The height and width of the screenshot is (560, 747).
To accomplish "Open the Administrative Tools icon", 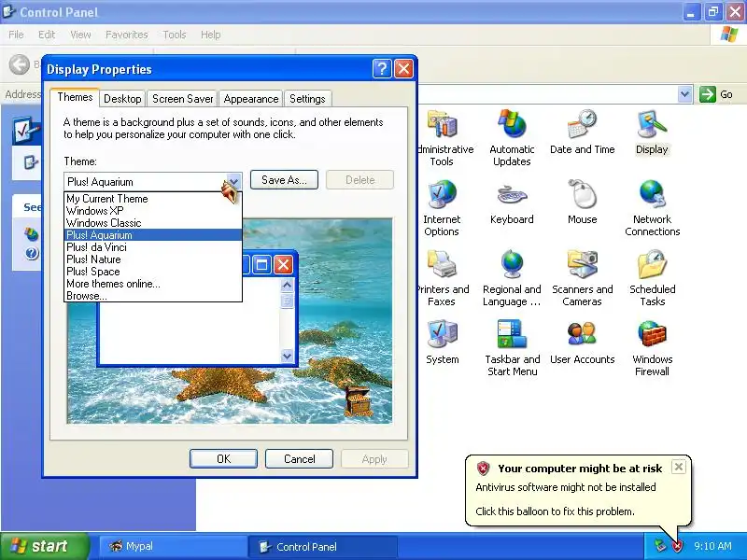I will tap(443, 125).
